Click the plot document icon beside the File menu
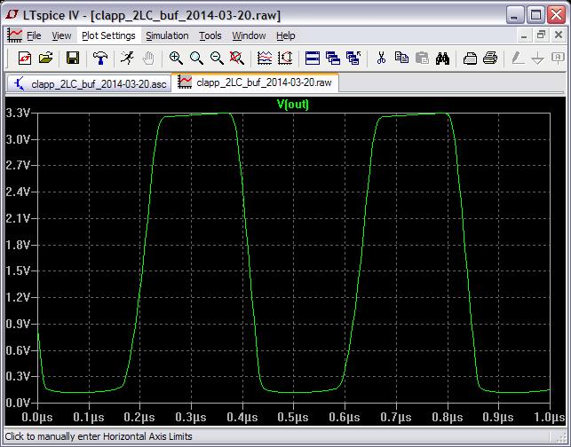Screen dimensions: 571x447 click(14, 35)
